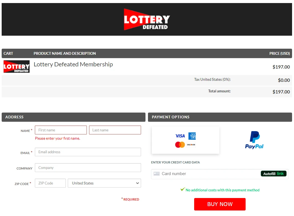Click the American Express logo
This screenshot has height=216, width=294.
tap(192, 136)
